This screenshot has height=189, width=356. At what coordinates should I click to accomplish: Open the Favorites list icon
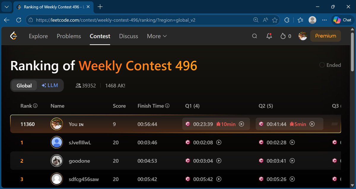[300, 20]
